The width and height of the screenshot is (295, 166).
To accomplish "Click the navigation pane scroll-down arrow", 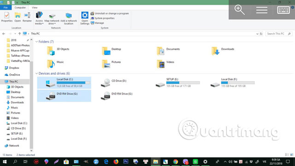I will point(31,151).
